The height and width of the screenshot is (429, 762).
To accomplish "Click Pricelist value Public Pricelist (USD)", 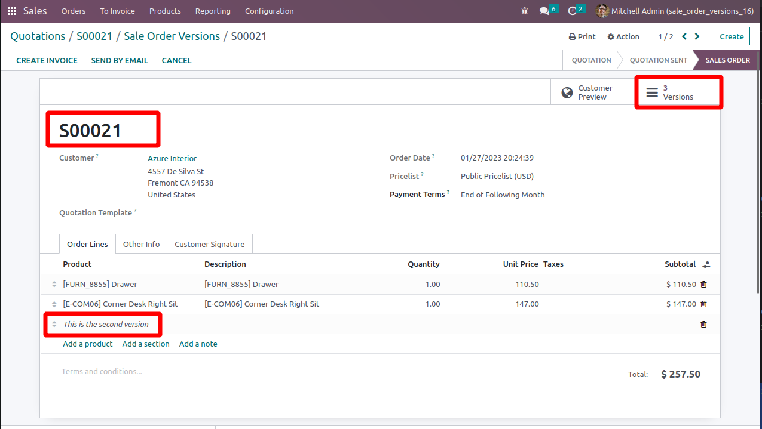I will pos(497,176).
